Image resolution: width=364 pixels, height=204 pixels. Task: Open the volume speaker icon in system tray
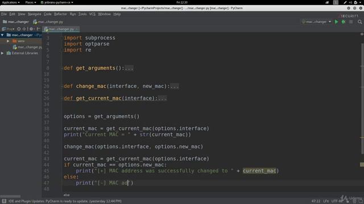click(350, 2)
